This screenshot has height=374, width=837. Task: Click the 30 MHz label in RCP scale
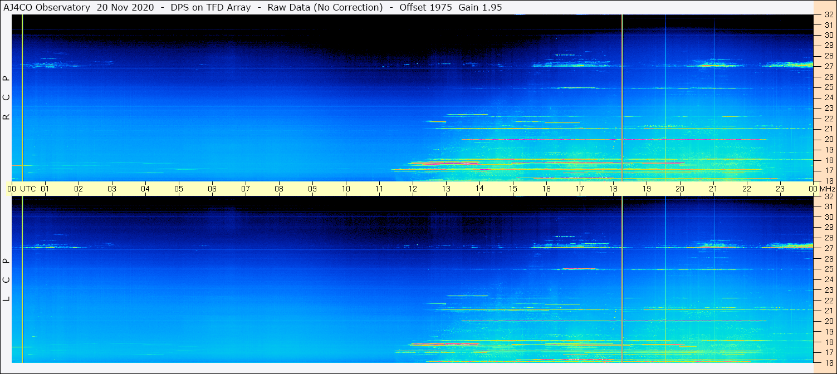point(829,35)
